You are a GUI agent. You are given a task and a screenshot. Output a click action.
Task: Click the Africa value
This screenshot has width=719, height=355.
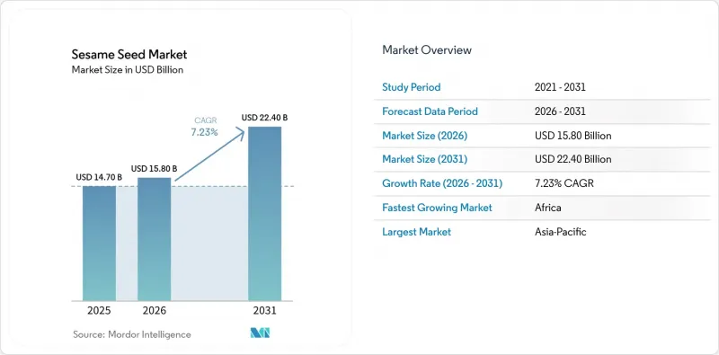548,208
